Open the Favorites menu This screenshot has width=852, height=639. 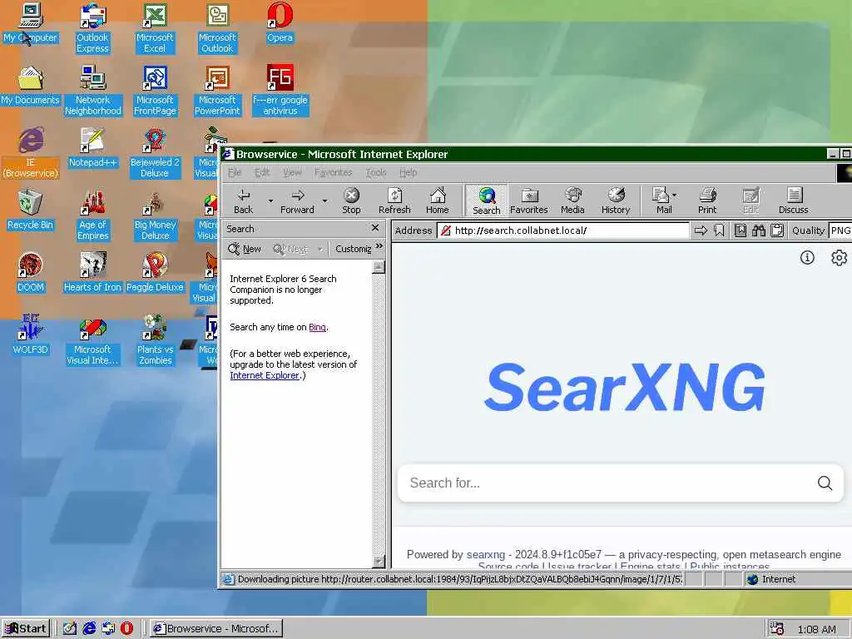pos(333,172)
